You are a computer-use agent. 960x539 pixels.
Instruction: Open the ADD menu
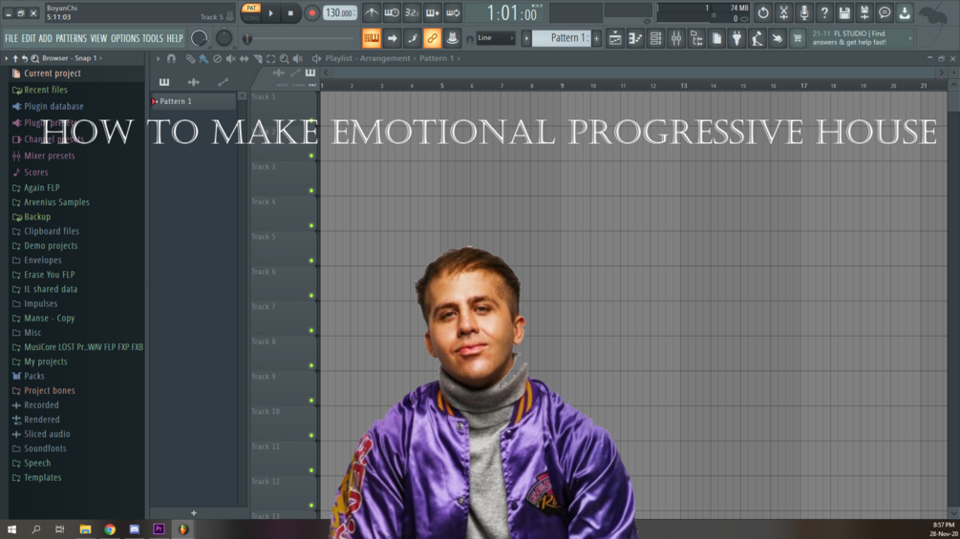pos(45,38)
